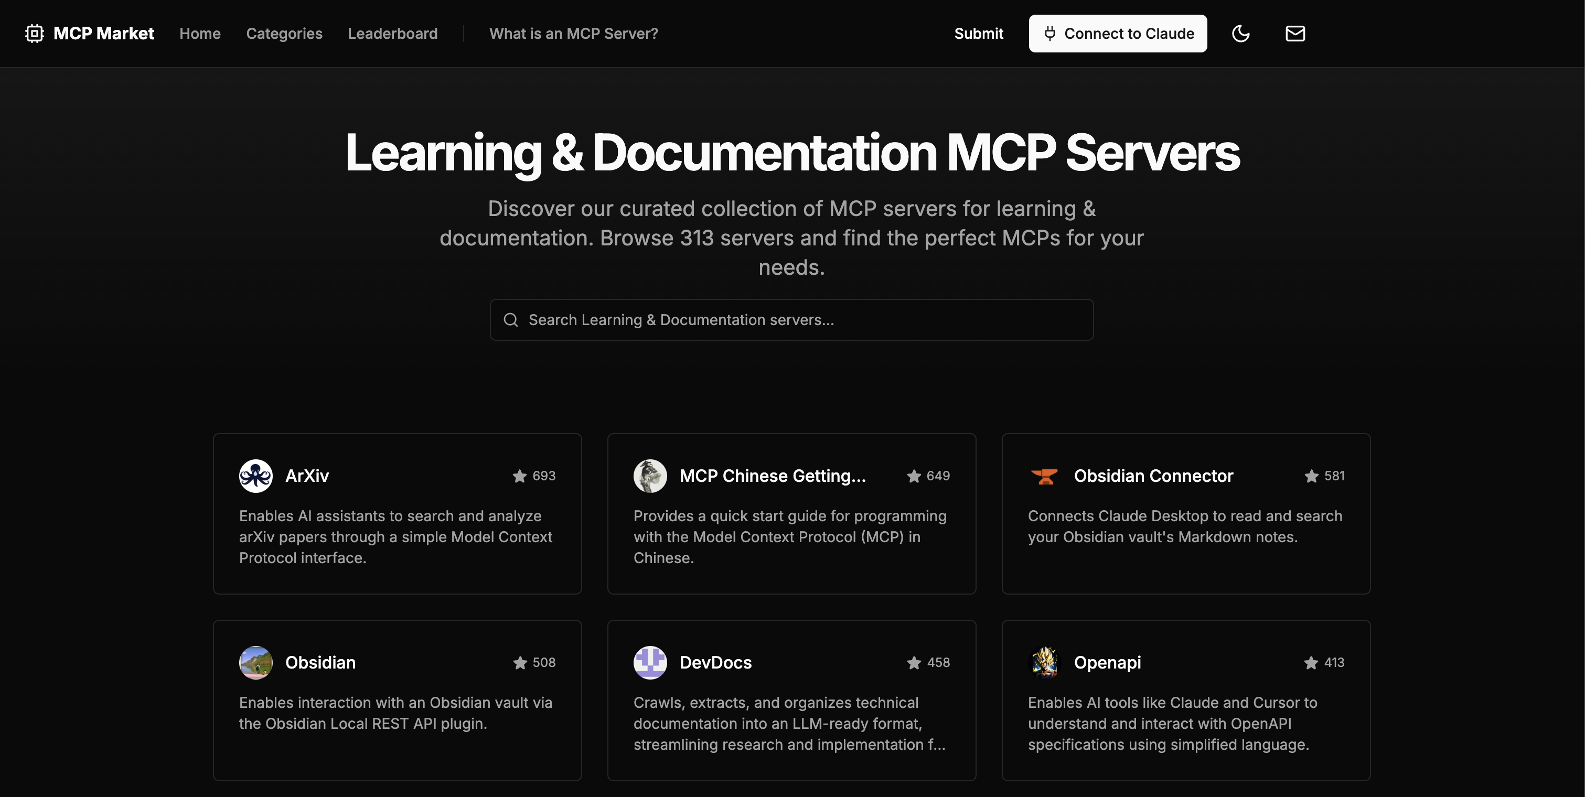Click the Submit link
Viewport: 1585px width, 797px height.
point(978,33)
